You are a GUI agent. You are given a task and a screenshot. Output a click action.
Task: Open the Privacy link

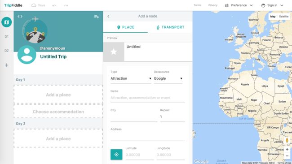pos(213,5)
